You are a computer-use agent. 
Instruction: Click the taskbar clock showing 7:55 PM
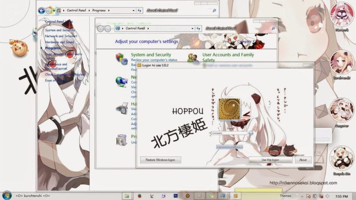point(341,196)
